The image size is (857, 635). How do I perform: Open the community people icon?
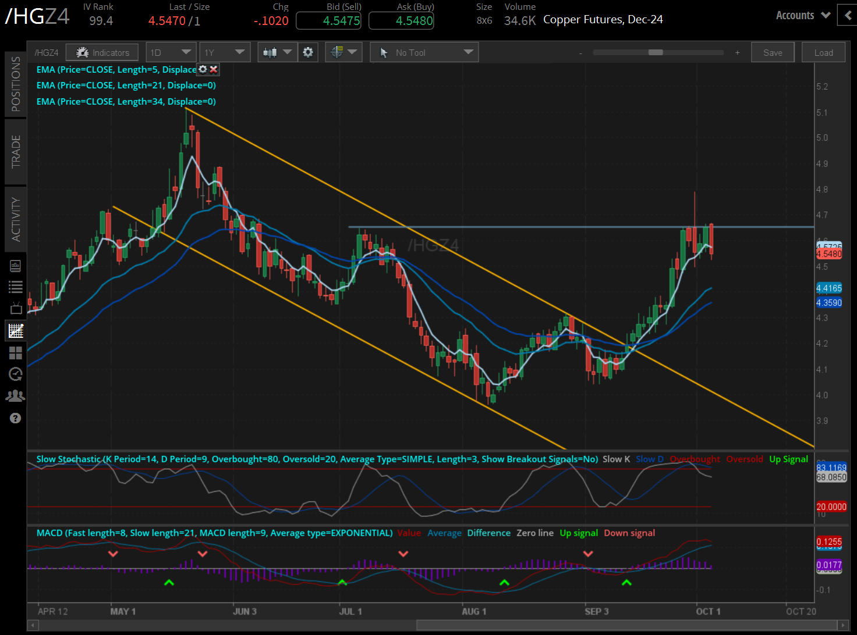[16, 396]
